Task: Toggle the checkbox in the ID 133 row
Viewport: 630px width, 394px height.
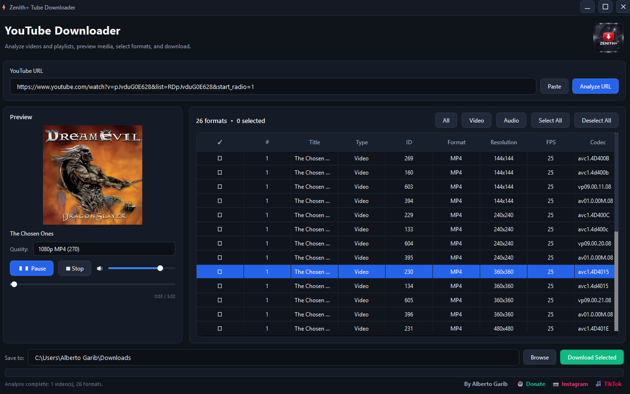Action: click(220, 230)
